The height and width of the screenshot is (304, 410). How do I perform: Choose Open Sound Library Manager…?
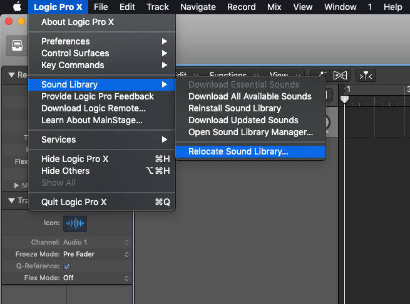pyautogui.click(x=250, y=132)
